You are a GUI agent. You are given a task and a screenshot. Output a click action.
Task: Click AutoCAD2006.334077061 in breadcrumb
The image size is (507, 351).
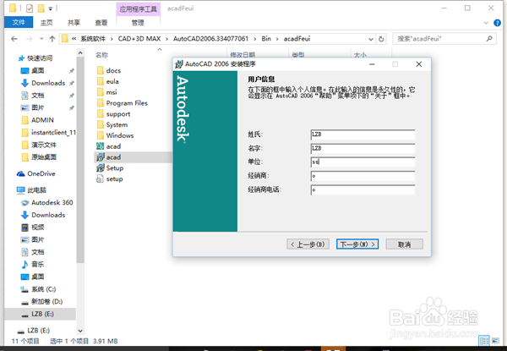[210, 39]
